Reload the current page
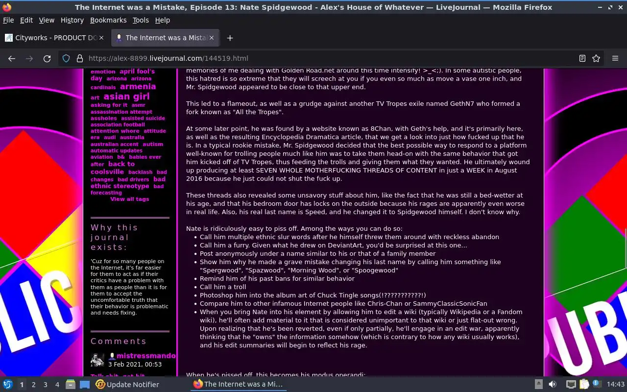The width and height of the screenshot is (627, 392). 47,58
